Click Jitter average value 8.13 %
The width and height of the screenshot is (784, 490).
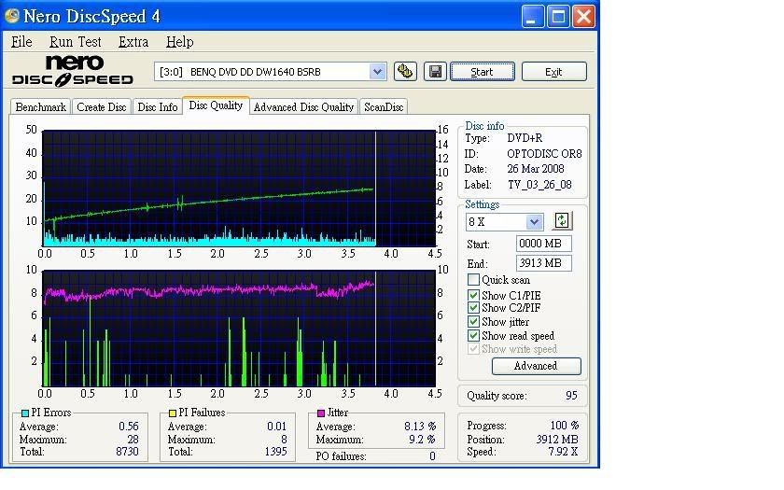pos(420,427)
